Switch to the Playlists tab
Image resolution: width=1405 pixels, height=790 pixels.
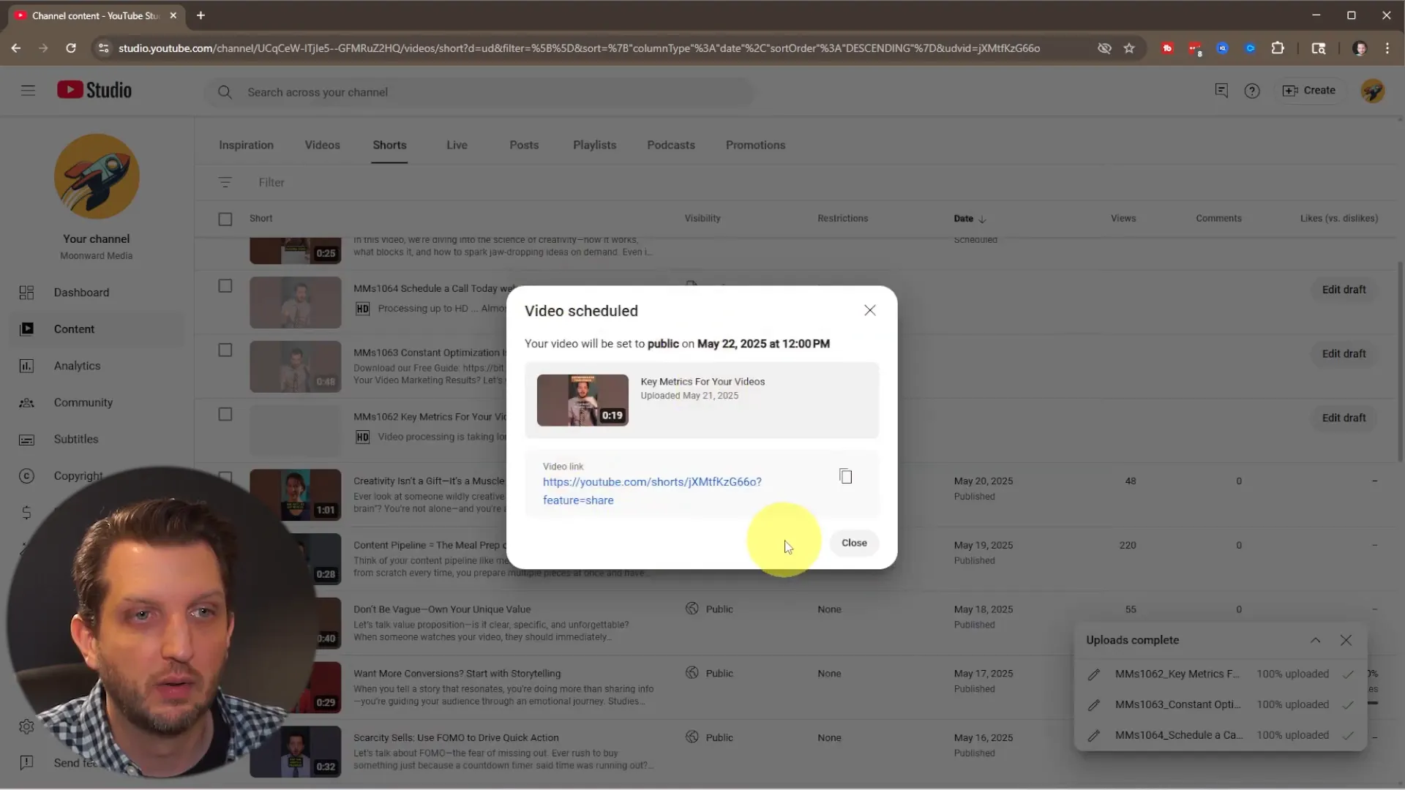(x=594, y=145)
